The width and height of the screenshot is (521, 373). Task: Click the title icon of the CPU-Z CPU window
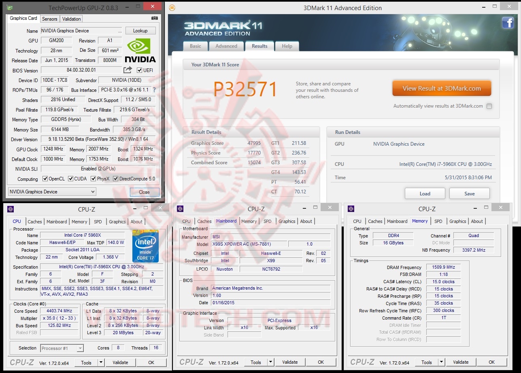pos(11,209)
